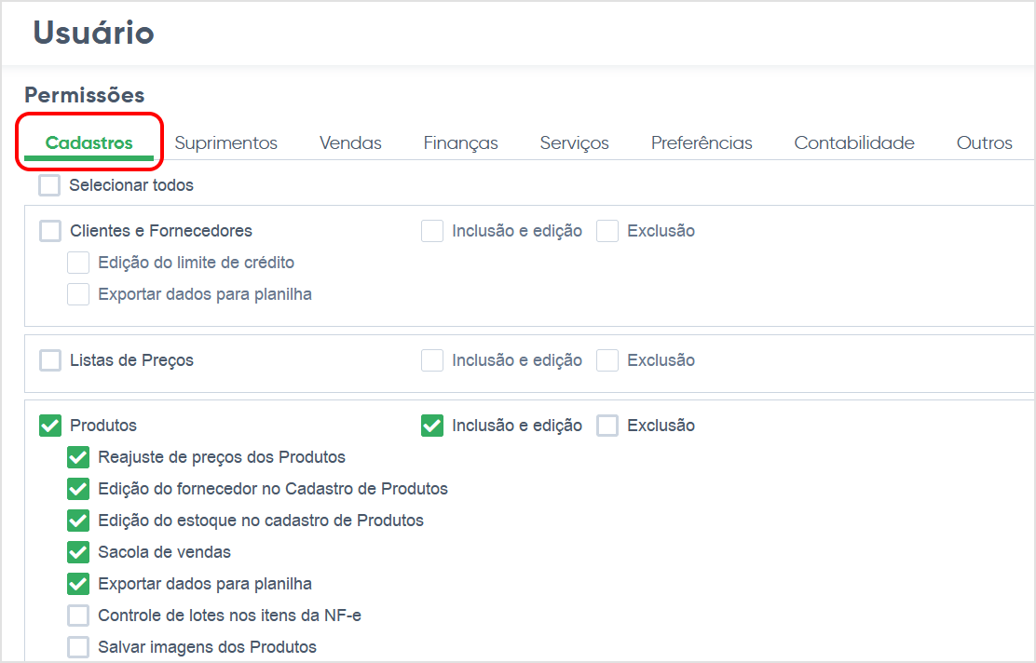Enable Edição do limite de crédito
This screenshot has height=663, width=1036.
pyautogui.click(x=78, y=263)
